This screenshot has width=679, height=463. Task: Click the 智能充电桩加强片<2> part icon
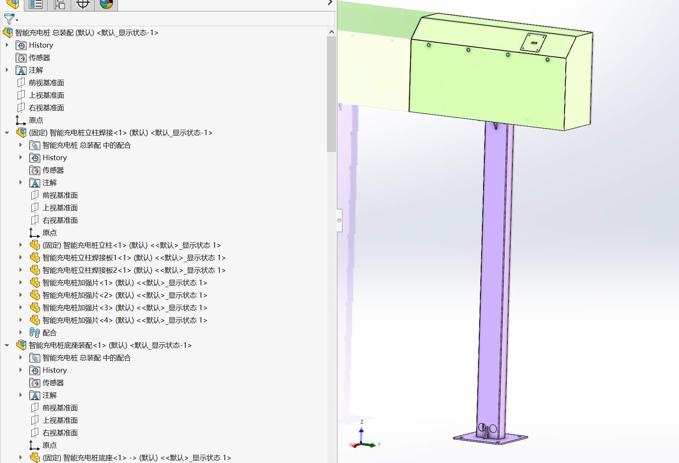click(35, 295)
